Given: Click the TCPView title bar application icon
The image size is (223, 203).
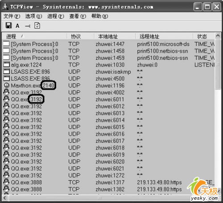Looking at the screenshot, I should click(6, 7).
